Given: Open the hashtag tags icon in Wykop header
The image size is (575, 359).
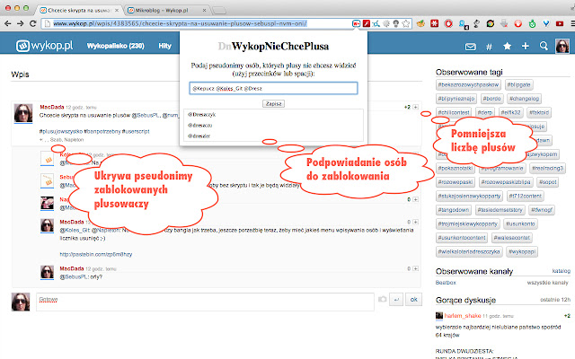Looking at the screenshot, I should pyautogui.click(x=489, y=47).
